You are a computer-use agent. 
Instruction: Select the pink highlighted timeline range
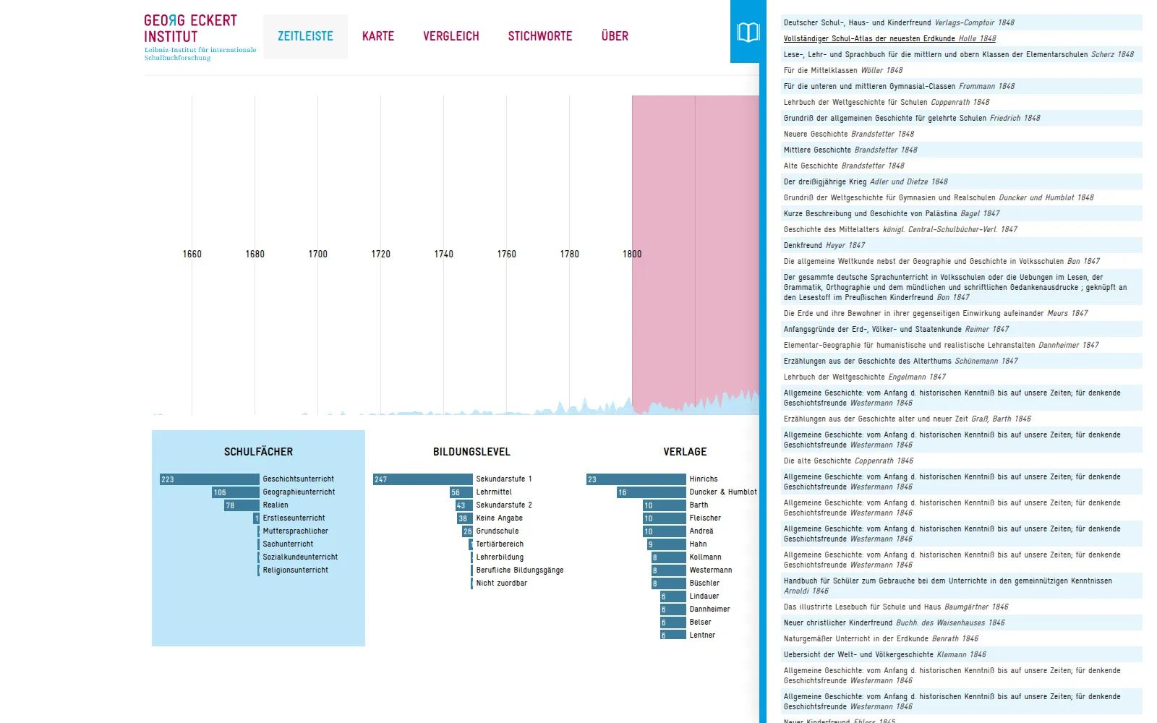click(696, 254)
